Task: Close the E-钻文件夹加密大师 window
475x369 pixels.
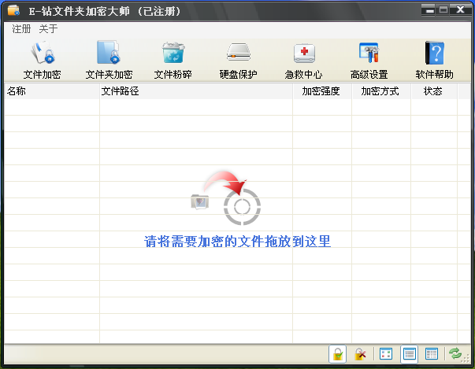Action: pyautogui.click(x=460, y=10)
